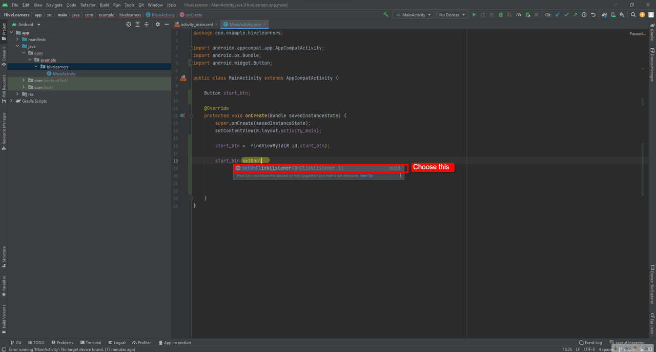Close the activity_main.xml tab
The width and height of the screenshot is (656, 352).
217,24
